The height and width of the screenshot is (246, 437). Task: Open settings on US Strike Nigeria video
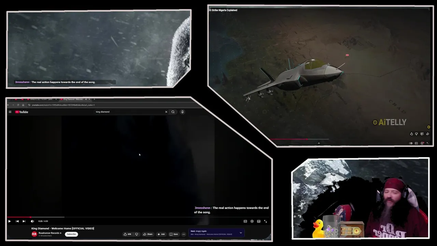pos(422,143)
